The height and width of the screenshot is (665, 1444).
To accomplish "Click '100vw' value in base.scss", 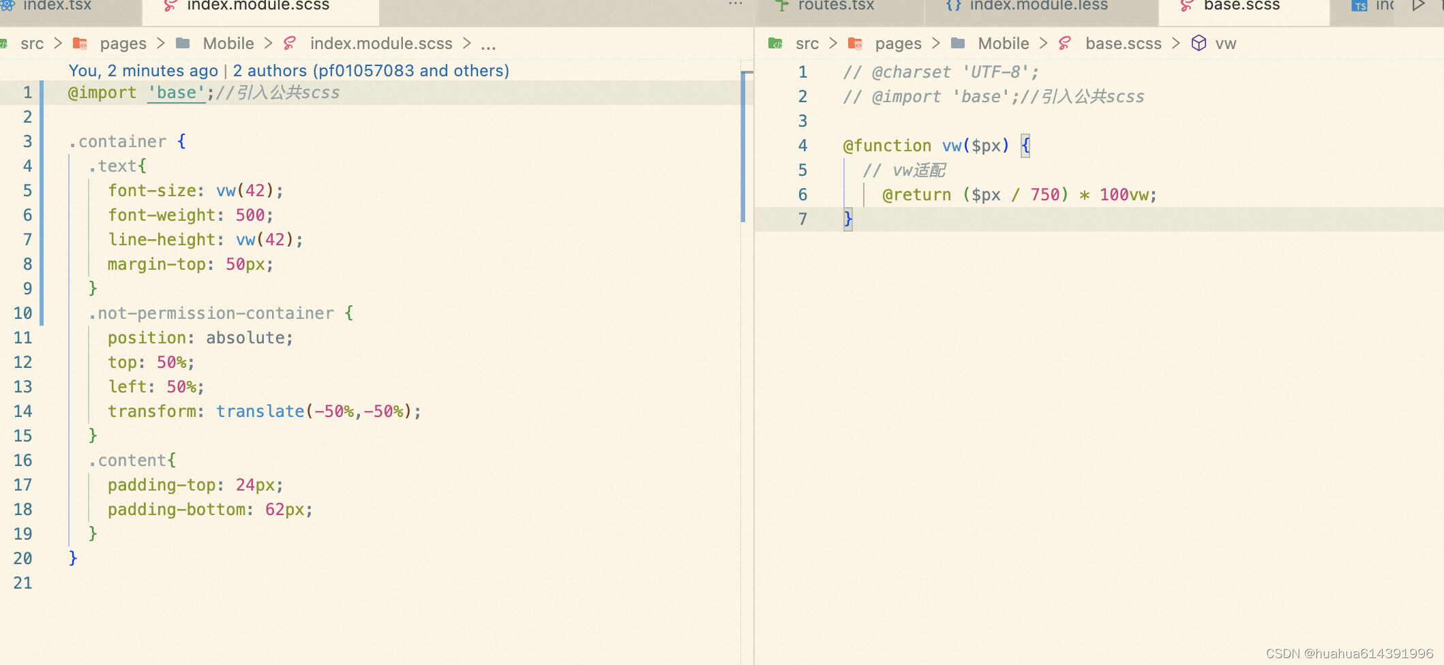I will [x=1124, y=195].
